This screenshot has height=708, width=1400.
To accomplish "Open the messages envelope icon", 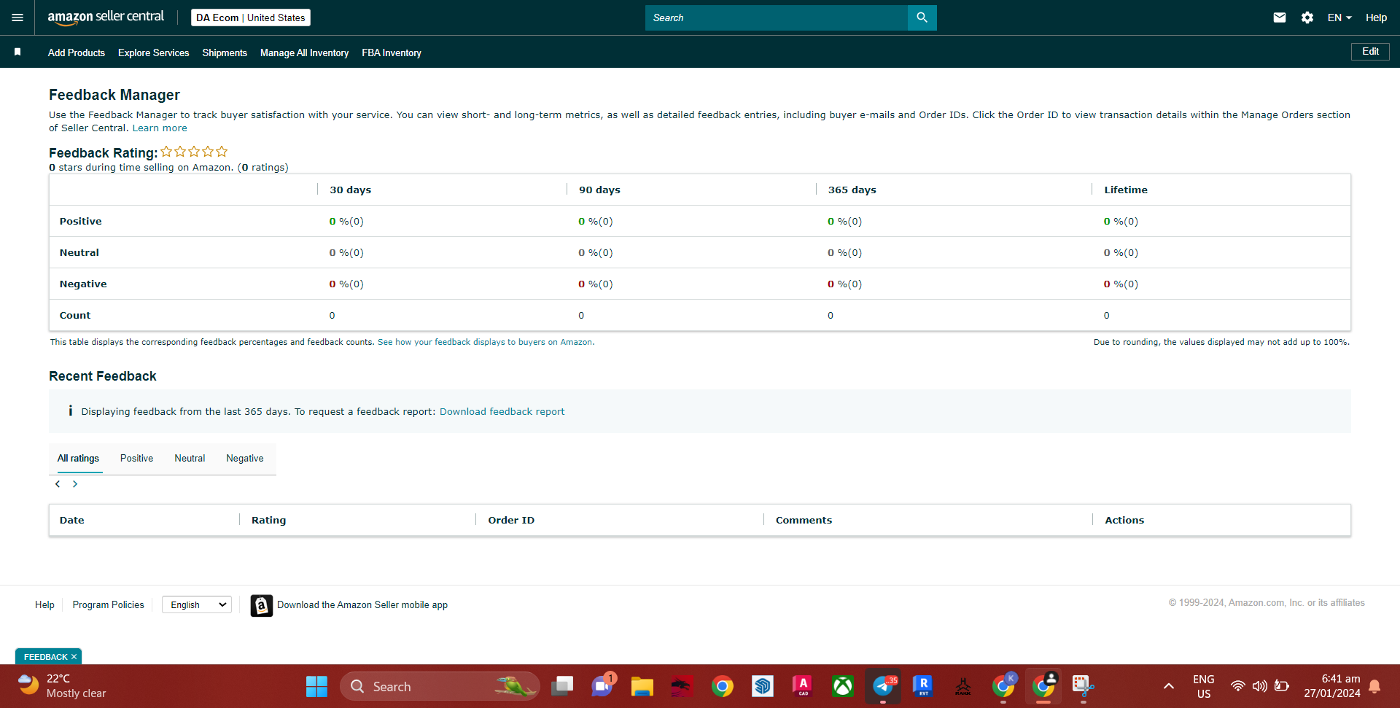I will tap(1279, 17).
